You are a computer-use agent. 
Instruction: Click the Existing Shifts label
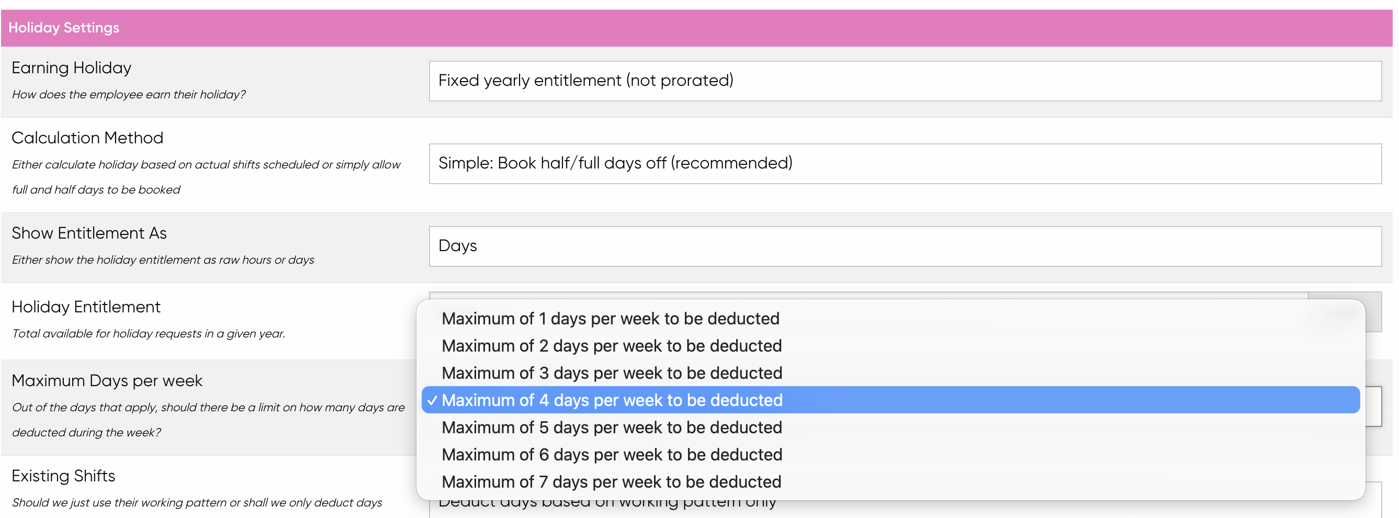point(63,476)
